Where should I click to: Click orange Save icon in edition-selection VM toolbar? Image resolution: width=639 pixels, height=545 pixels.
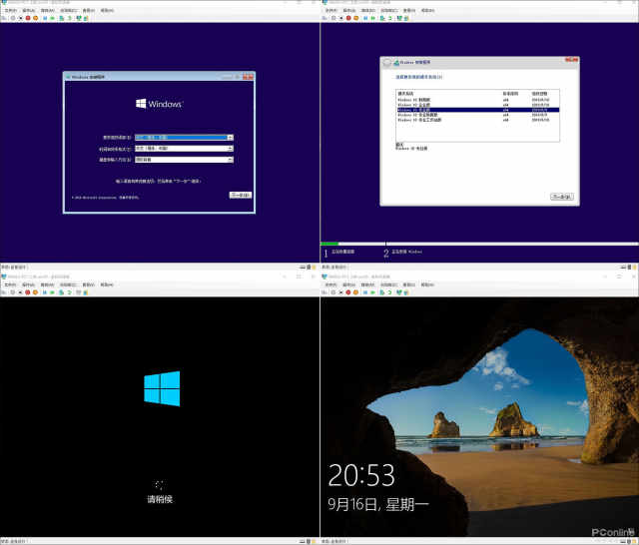point(356,18)
